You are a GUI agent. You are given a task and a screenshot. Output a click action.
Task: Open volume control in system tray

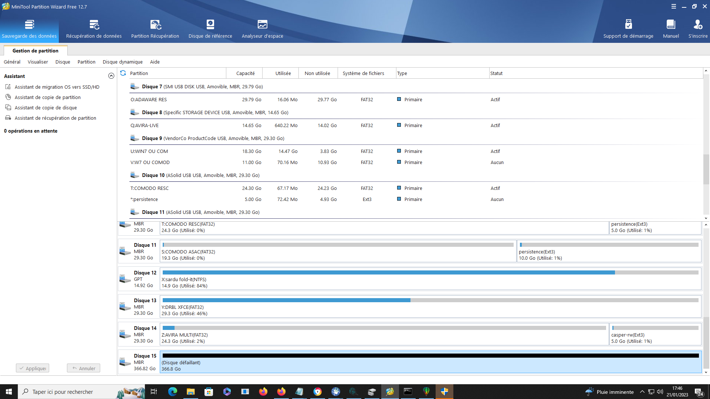click(x=660, y=392)
